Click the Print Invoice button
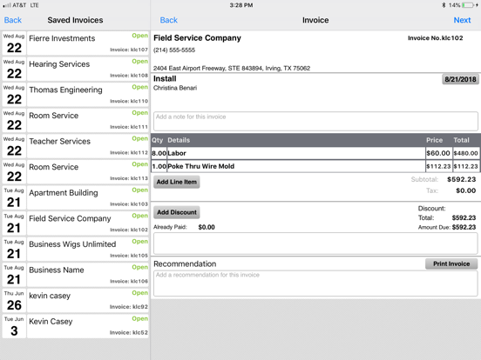 pos(451,263)
